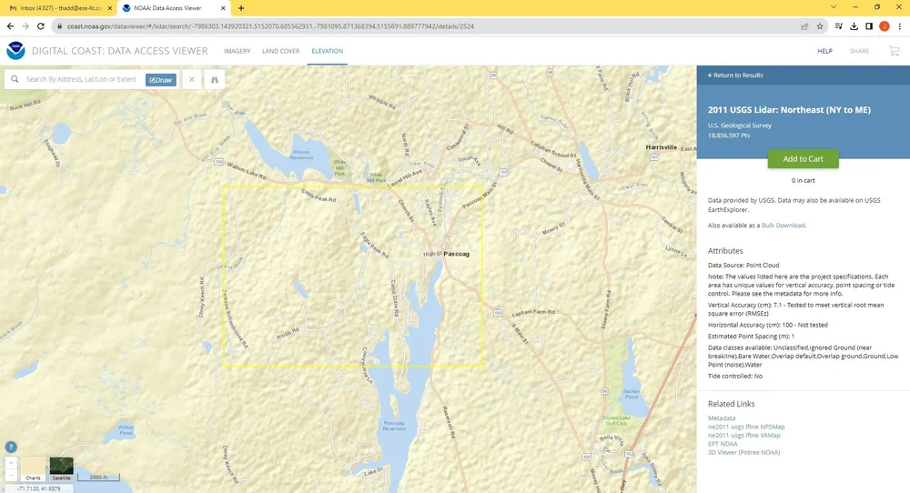Close the Gmail Inbox tab
This screenshot has width=910, height=493.
click(110, 8)
